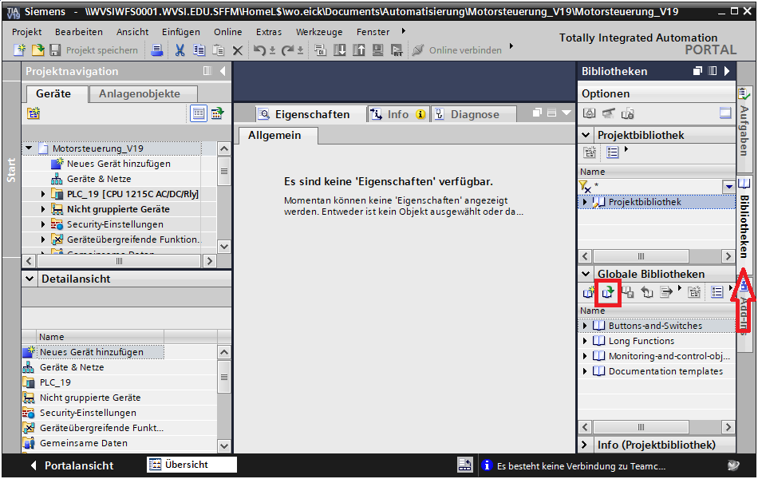The image size is (758, 479).
Task: Open the Info tab
Action: (398, 114)
